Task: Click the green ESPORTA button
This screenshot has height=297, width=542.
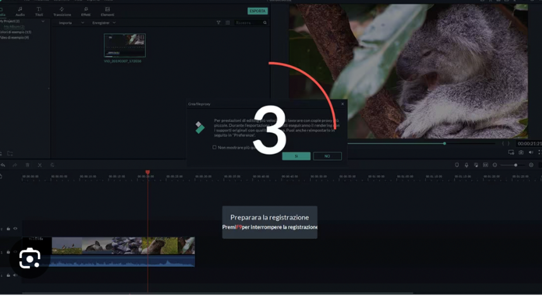Action: click(x=258, y=11)
